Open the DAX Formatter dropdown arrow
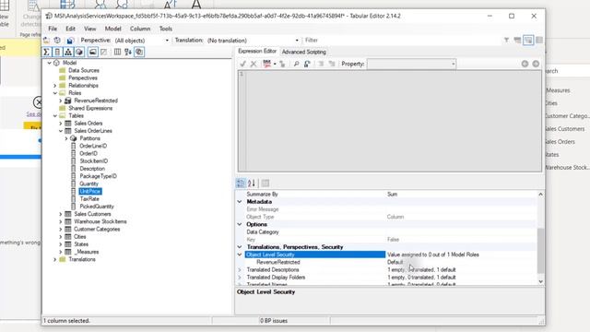 (x=275, y=64)
